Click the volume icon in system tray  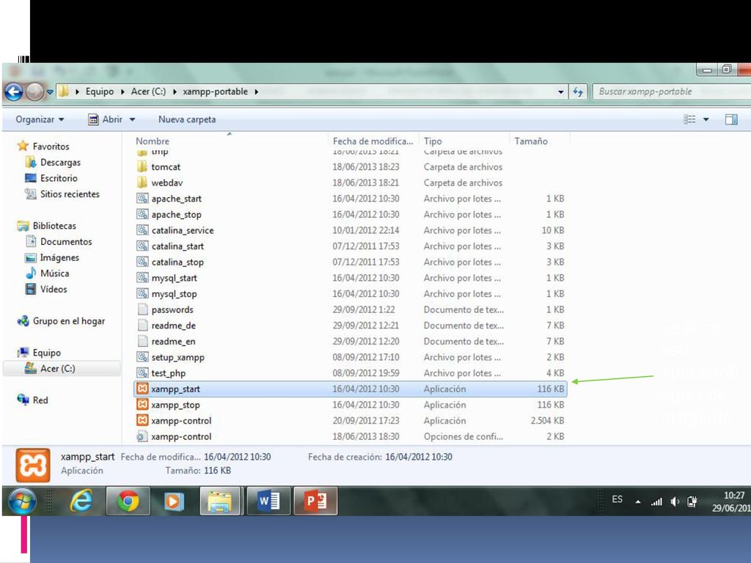pyautogui.click(x=675, y=501)
